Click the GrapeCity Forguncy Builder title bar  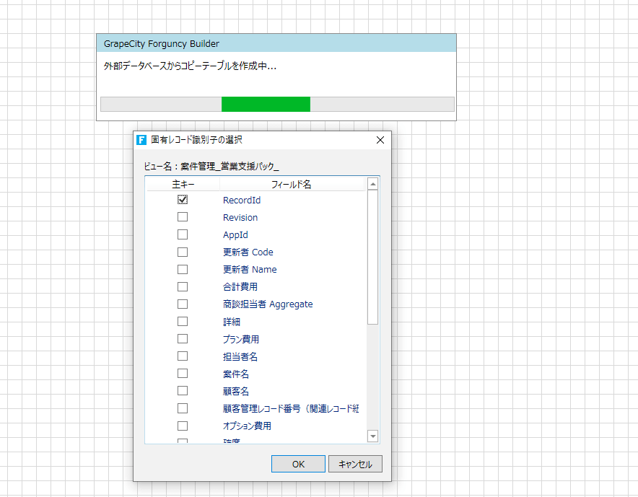276,43
